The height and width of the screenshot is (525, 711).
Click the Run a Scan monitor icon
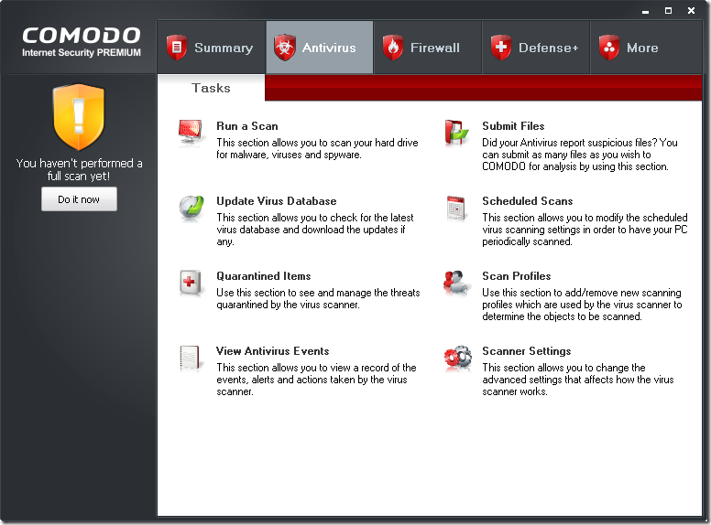pyautogui.click(x=191, y=132)
